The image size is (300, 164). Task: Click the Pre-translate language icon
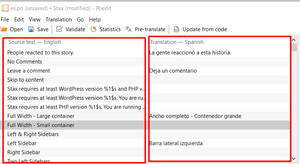129,29
